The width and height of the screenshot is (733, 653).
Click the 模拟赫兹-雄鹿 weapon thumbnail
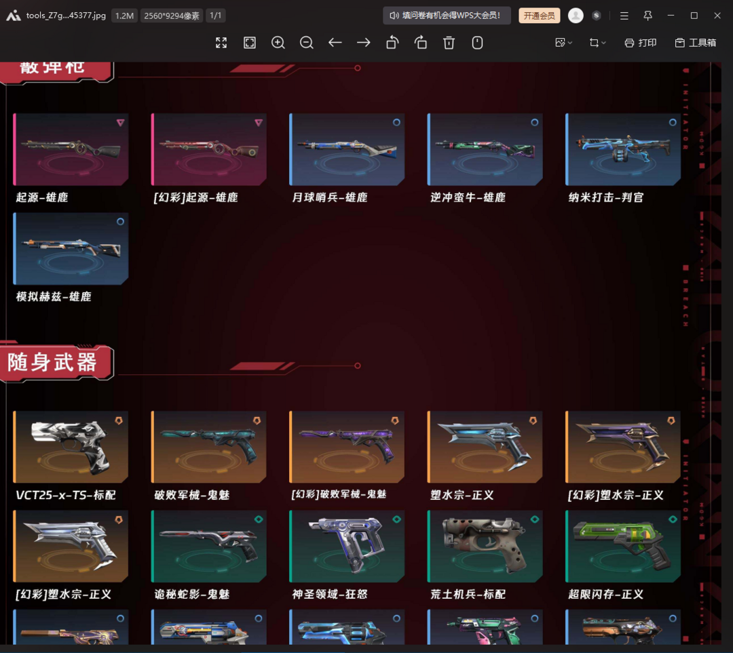[71, 248]
